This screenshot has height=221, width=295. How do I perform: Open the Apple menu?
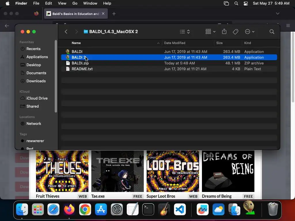click(x=7, y=3)
